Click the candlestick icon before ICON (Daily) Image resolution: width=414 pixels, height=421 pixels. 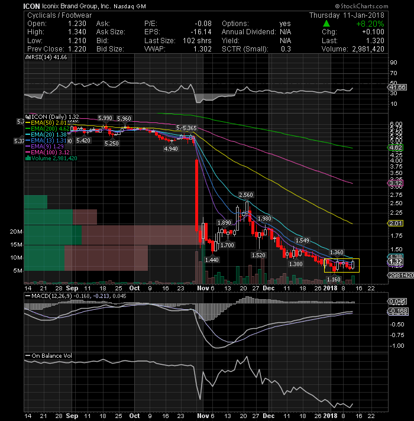point(28,117)
